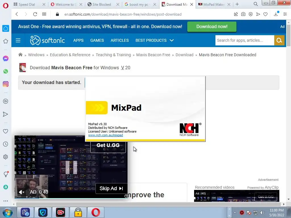View site security padlock info

click(57, 14)
